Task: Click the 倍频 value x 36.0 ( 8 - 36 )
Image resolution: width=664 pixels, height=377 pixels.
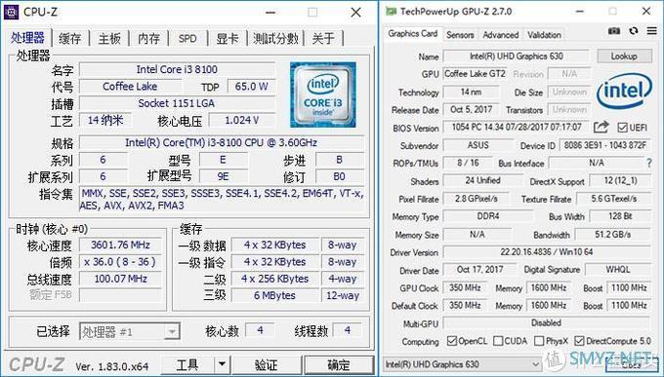Action: [121, 262]
